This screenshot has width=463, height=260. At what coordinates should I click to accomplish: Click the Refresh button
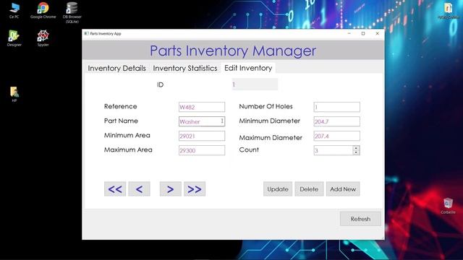[x=360, y=219]
